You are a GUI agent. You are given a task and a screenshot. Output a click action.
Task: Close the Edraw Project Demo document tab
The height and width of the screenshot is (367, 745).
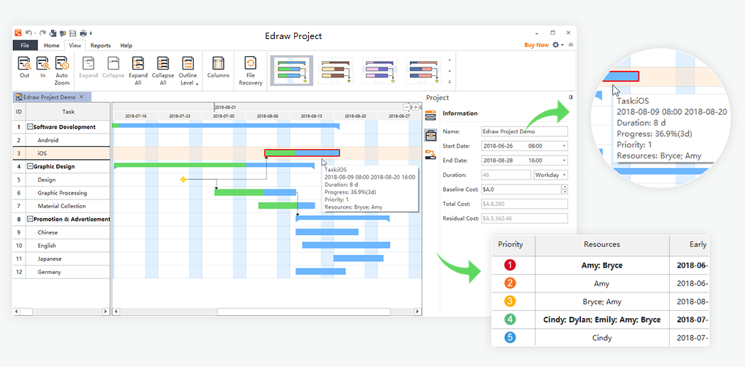pyautogui.click(x=81, y=97)
